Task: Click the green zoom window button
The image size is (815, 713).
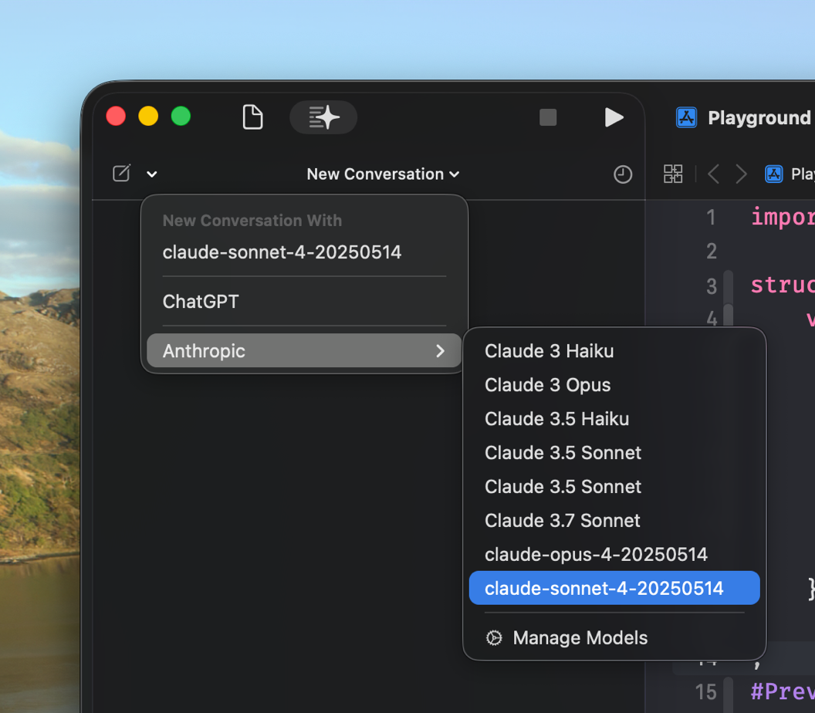Action: (x=181, y=116)
